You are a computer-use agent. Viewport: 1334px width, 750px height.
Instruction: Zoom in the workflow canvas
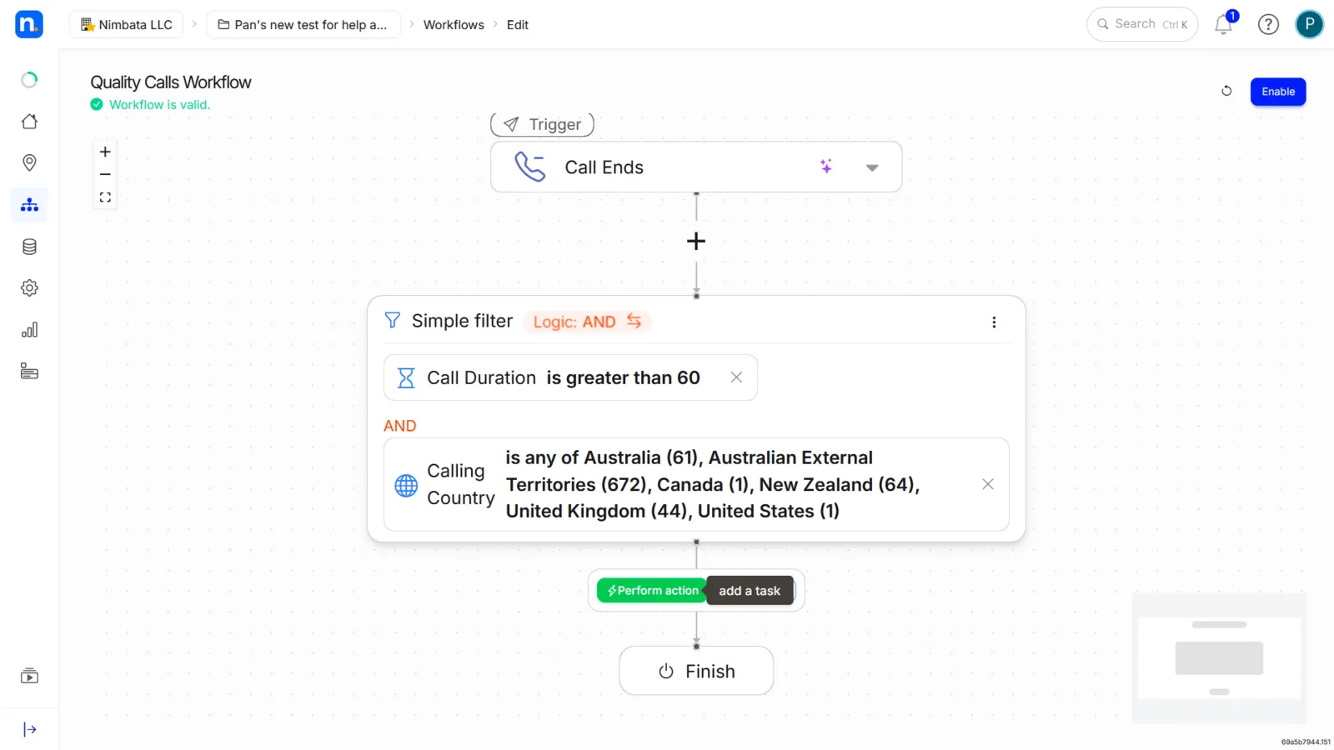click(x=105, y=152)
